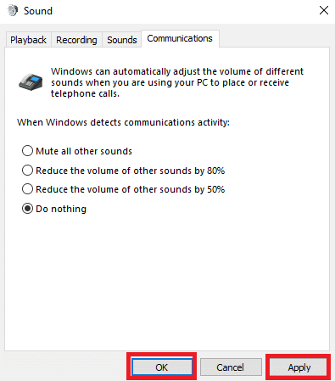Select the Mute all other sounds radio circle

(x=27, y=151)
